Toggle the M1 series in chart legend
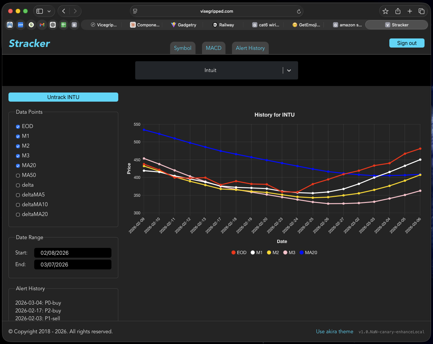The image size is (433, 344). pos(256,252)
